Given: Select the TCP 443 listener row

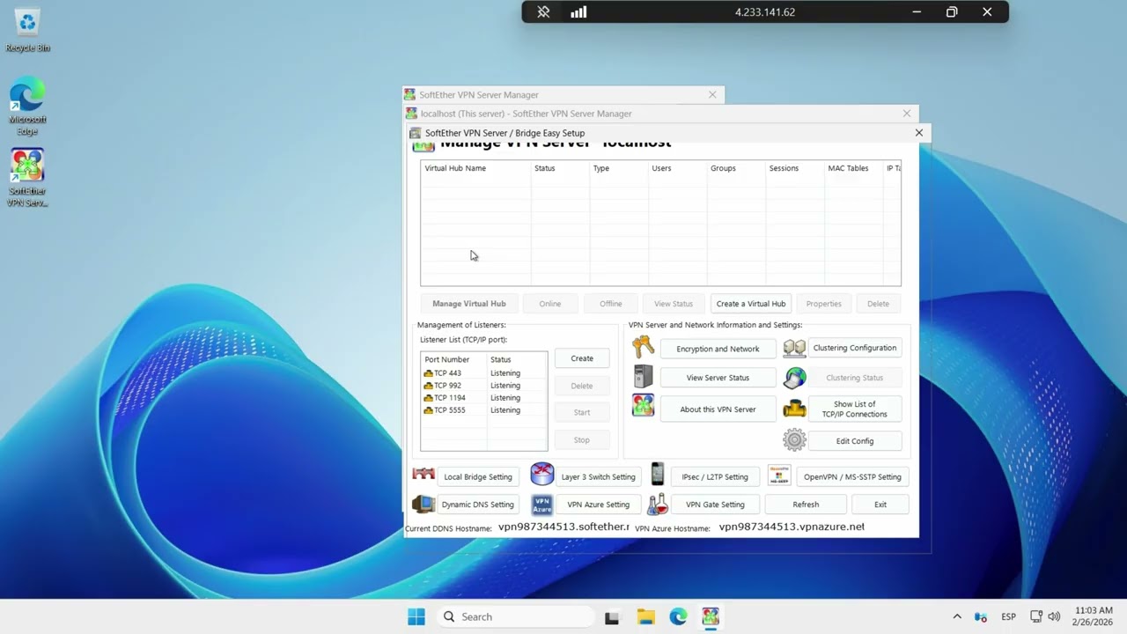Looking at the screenshot, I should coord(483,373).
